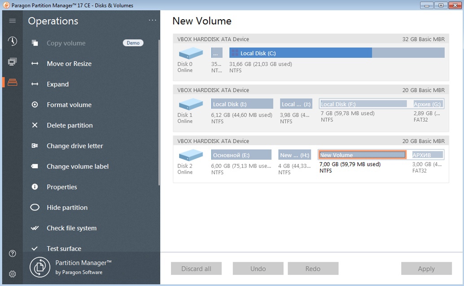Click the Hide partition oval icon
This screenshot has height=286, width=464.
[35, 208]
